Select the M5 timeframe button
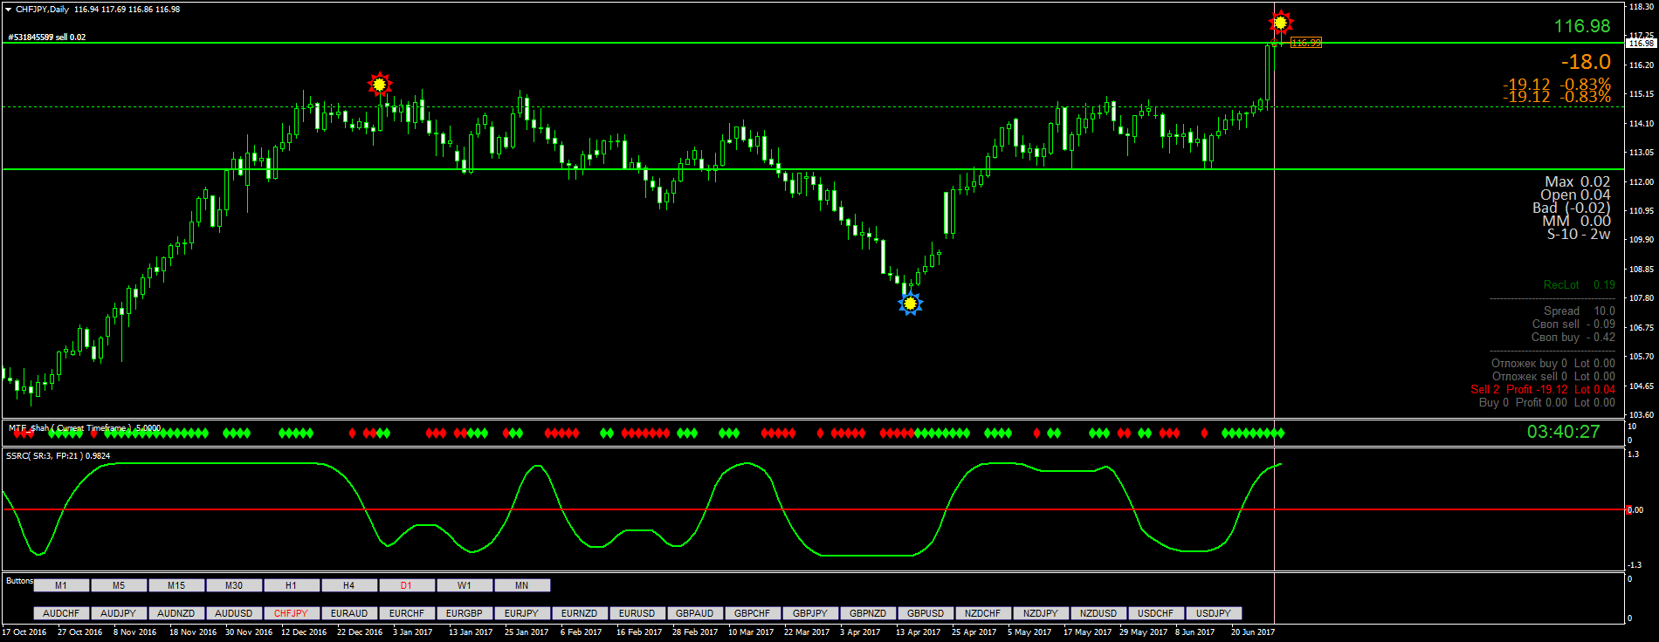 [x=119, y=585]
